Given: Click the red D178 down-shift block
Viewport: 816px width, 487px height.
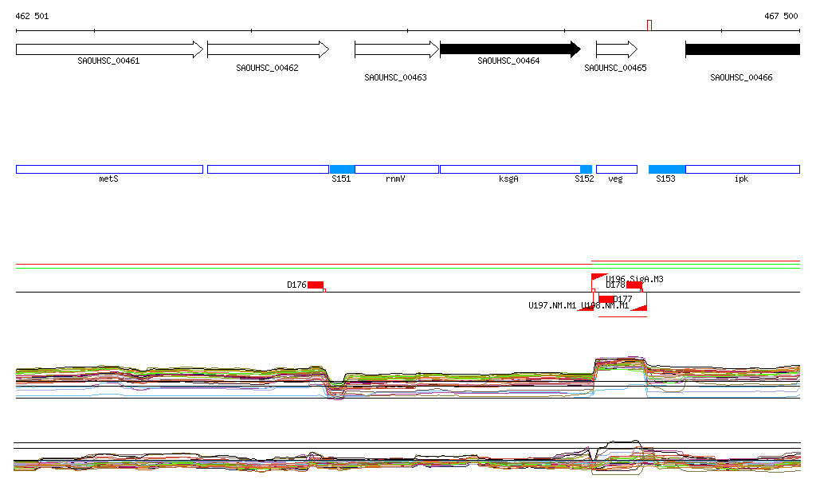Looking at the screenshot, I should click(x=634, y=285).
